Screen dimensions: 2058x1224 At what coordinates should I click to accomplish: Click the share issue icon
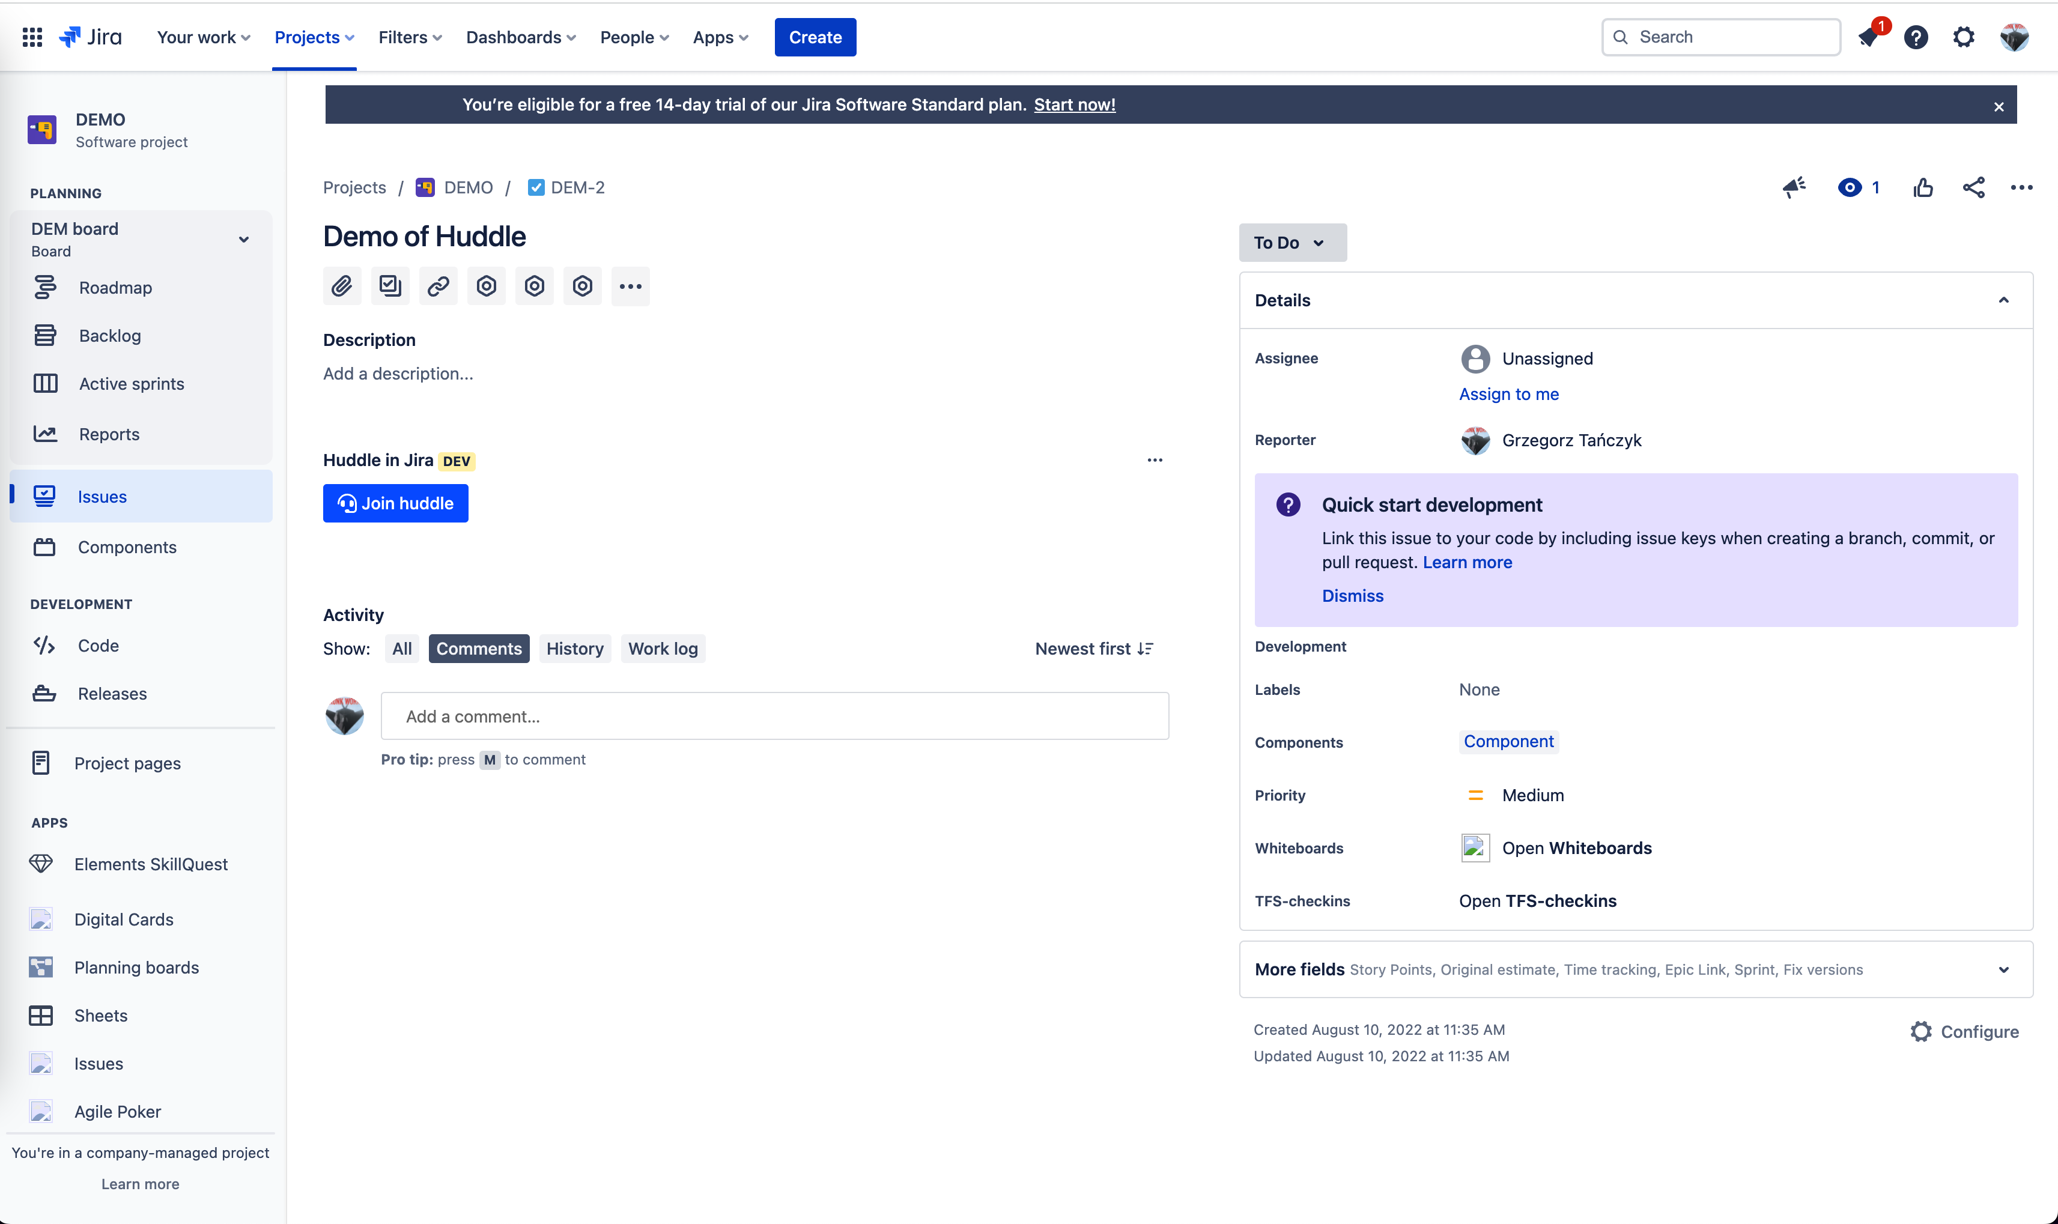(1973, 188)
